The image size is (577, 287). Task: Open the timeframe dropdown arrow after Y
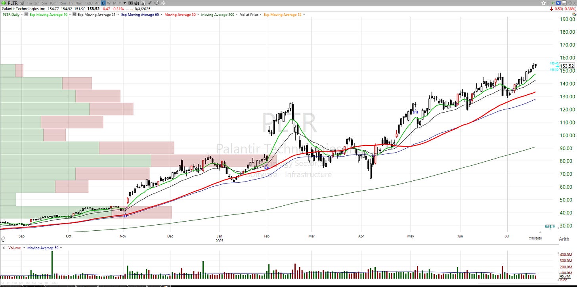coord(124,3)
